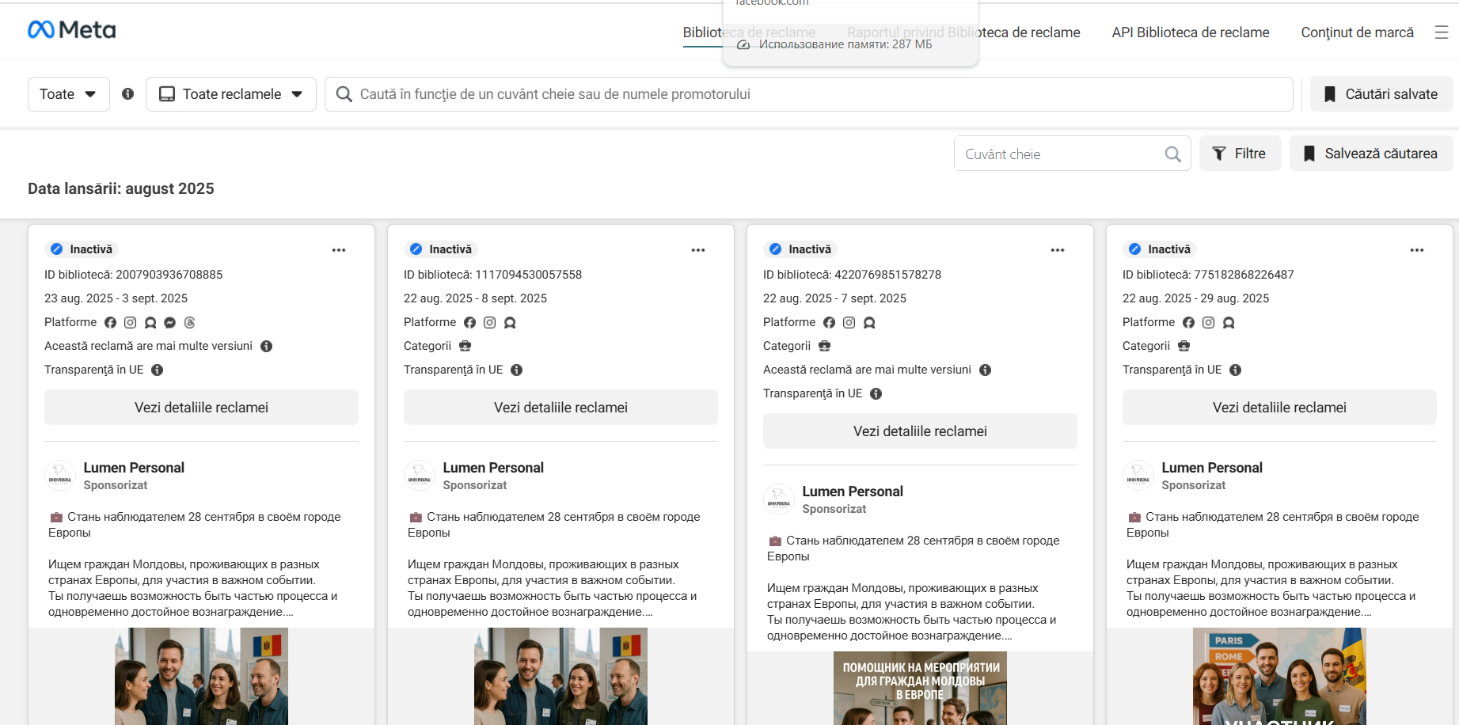Click the Transparență în UE info icon on ad 1117094530057558
Viewport: 1459px width, 725px height.
click(517, 370)
